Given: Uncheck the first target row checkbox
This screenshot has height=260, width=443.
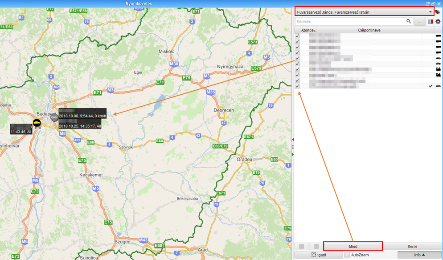Looking at the screenshot, I should pos(297,36).
